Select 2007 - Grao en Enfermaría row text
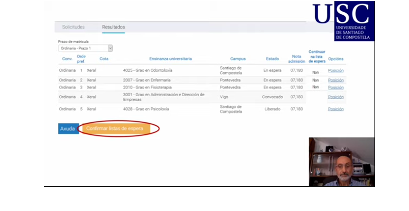Viewport: 409px width, 211px height. [x=147, y=80]
